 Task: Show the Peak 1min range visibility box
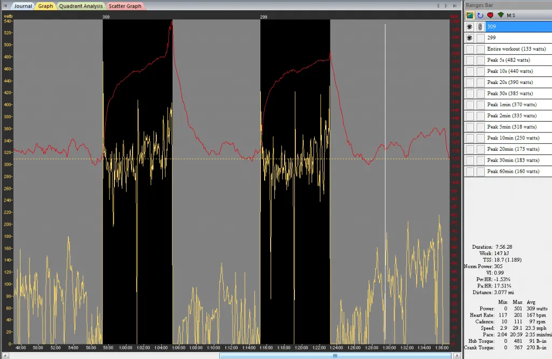(470, 104)
